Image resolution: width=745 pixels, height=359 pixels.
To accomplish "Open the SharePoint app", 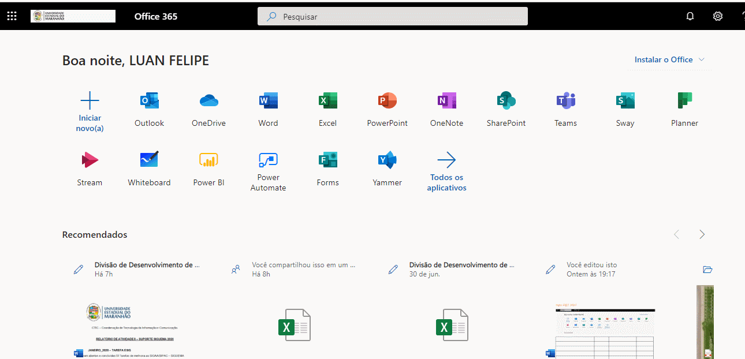I will click(506, 109).
